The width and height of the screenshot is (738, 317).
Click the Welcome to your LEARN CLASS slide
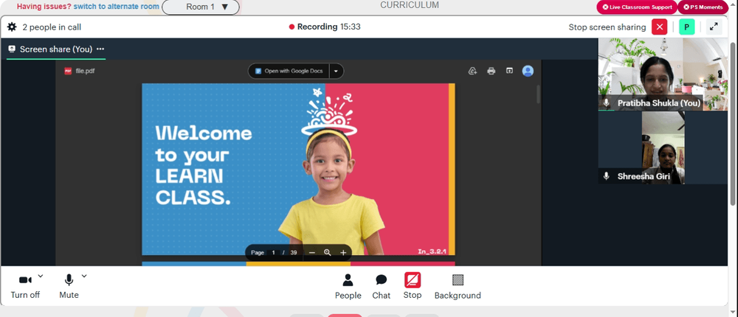[x=298, y=170]
